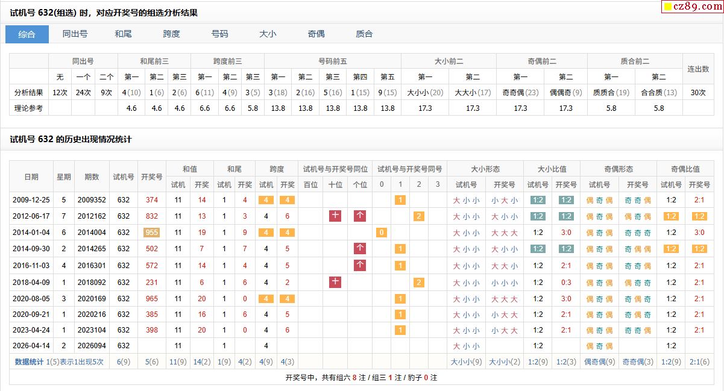Click the red 十位 badge in the 2018092 row

pos(335,282)
